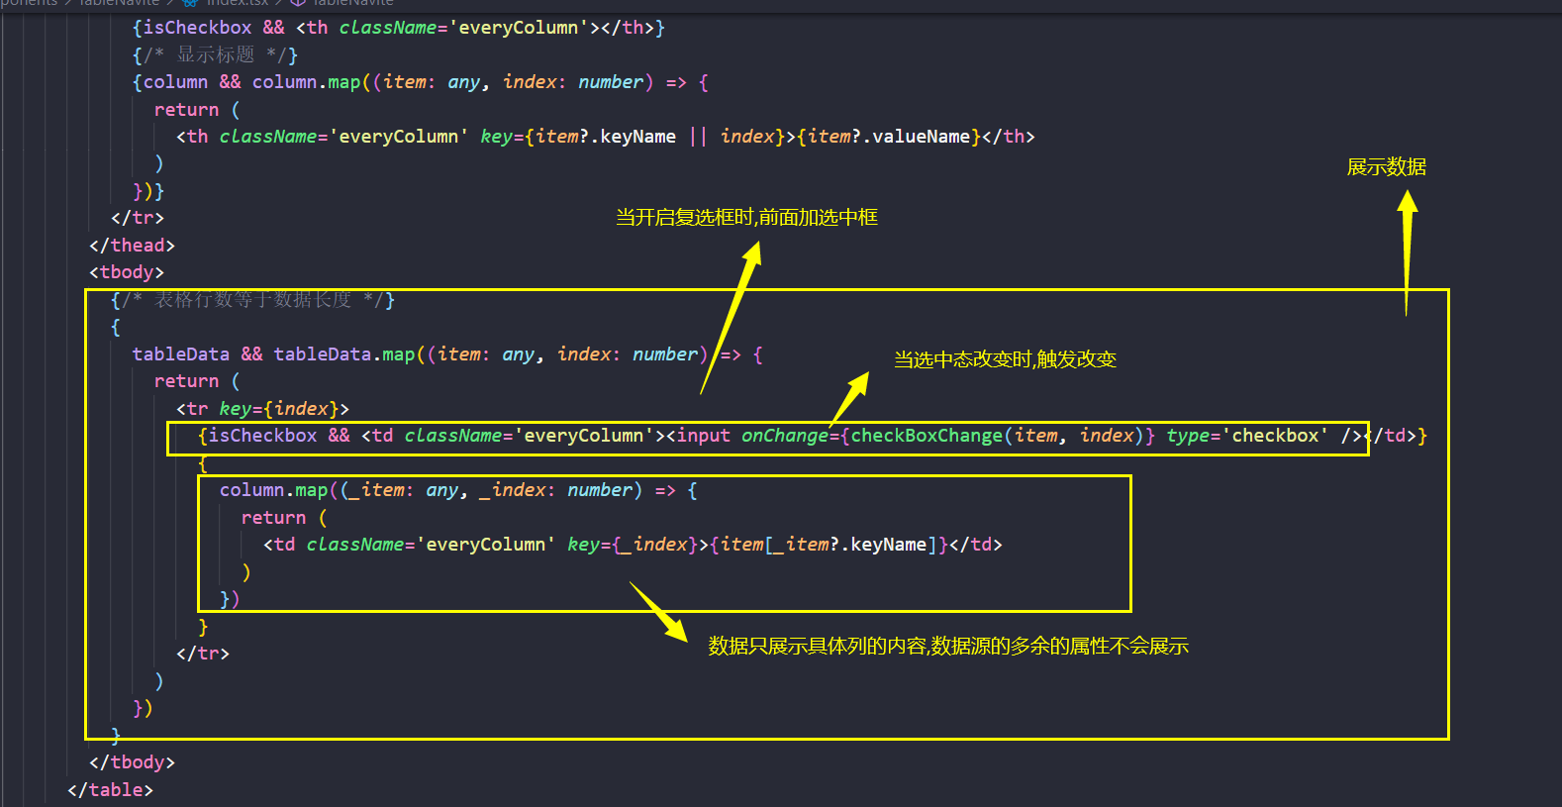The image size is (1562, 807).
Task: Click the onChange attribute on the input
Action: click(x=785, y=436)
